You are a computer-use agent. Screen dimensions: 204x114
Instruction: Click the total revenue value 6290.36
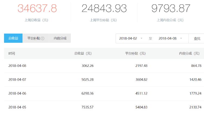[x=88, y=93]
